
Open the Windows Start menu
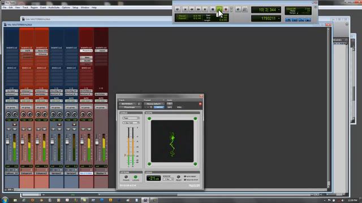point(5,200)
